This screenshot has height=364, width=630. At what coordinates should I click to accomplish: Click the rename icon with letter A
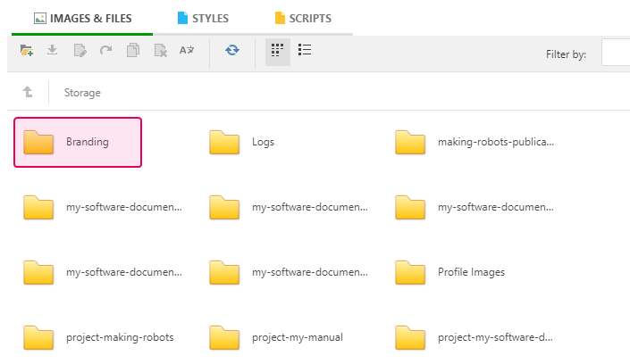(x=187, y=50)
